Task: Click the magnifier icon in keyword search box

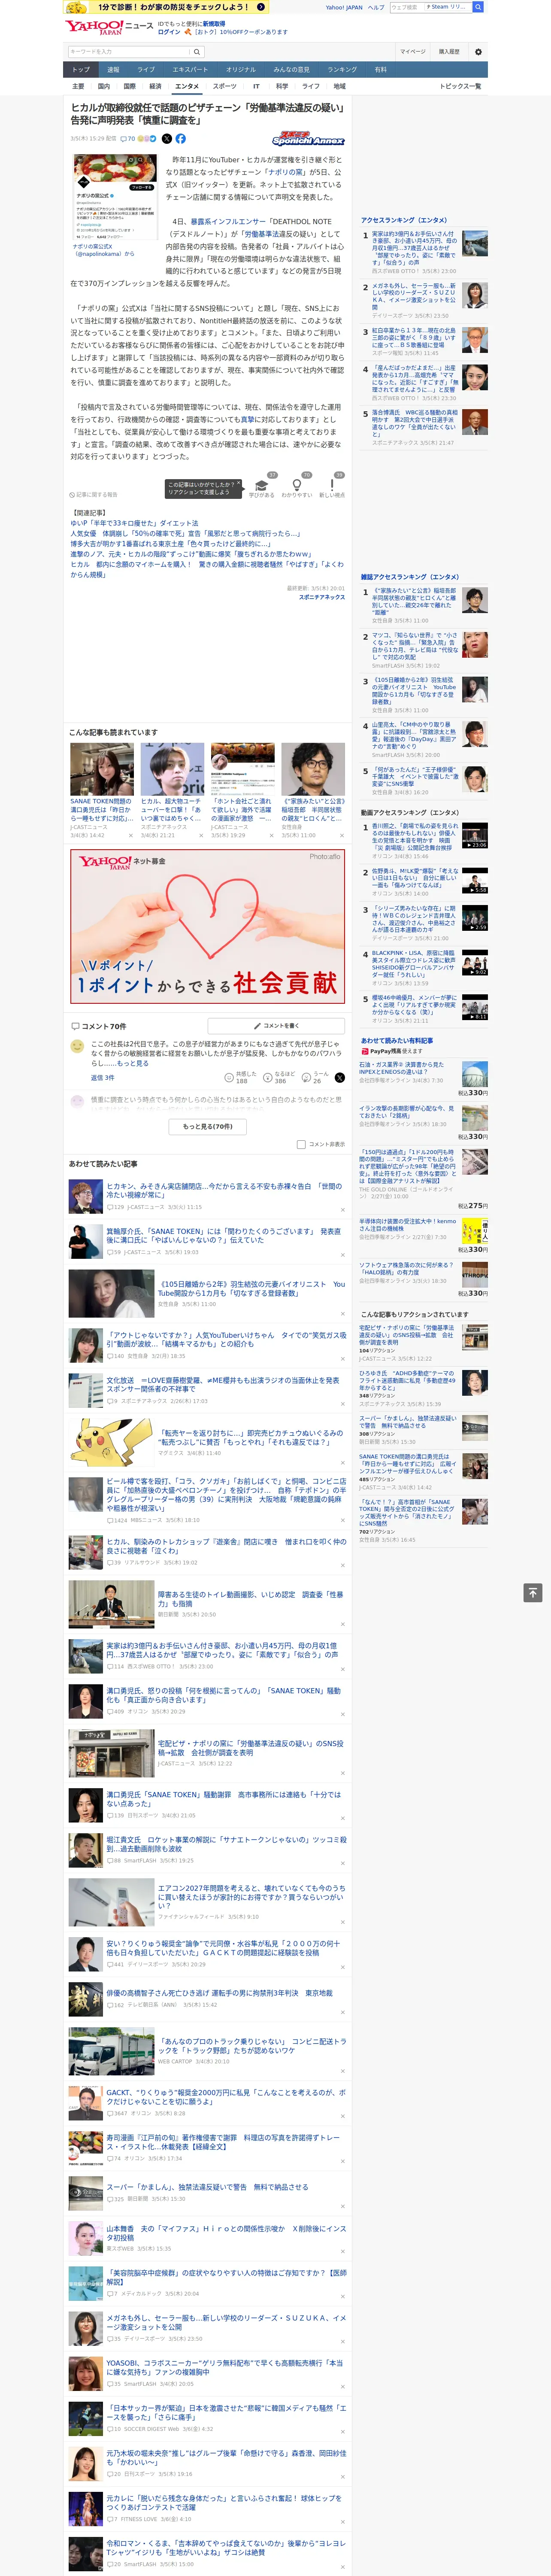Action: tap(198, 52)
